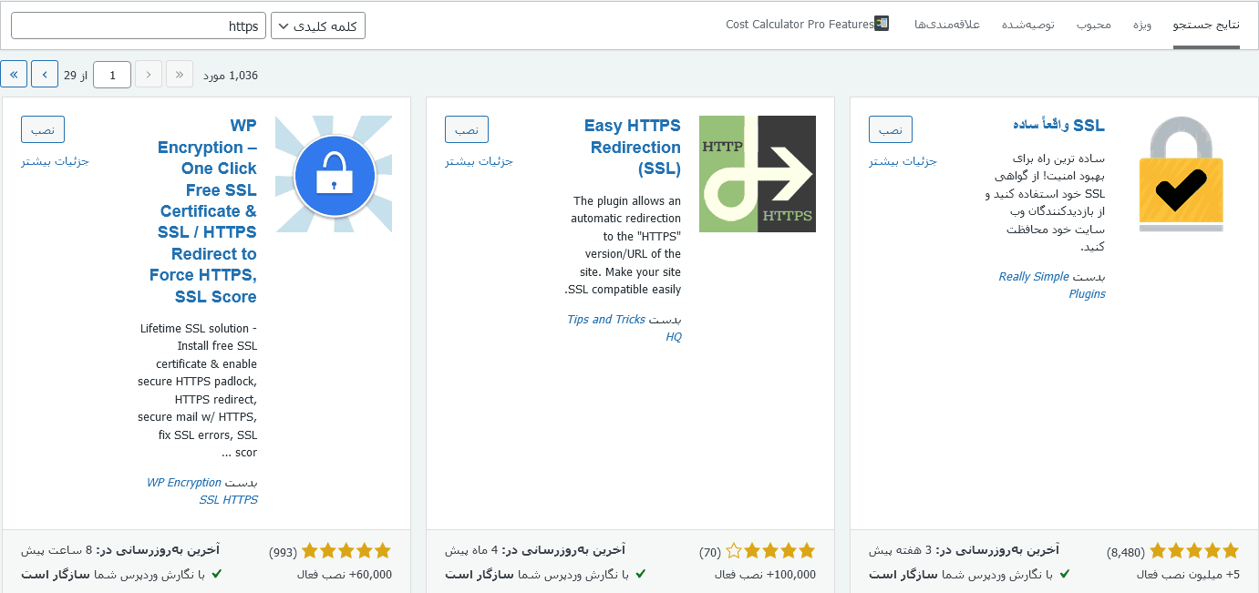The image size is (1259, 593).
Task: Click the 1,036 مورد results count
Action: click(x=231, y=76)
